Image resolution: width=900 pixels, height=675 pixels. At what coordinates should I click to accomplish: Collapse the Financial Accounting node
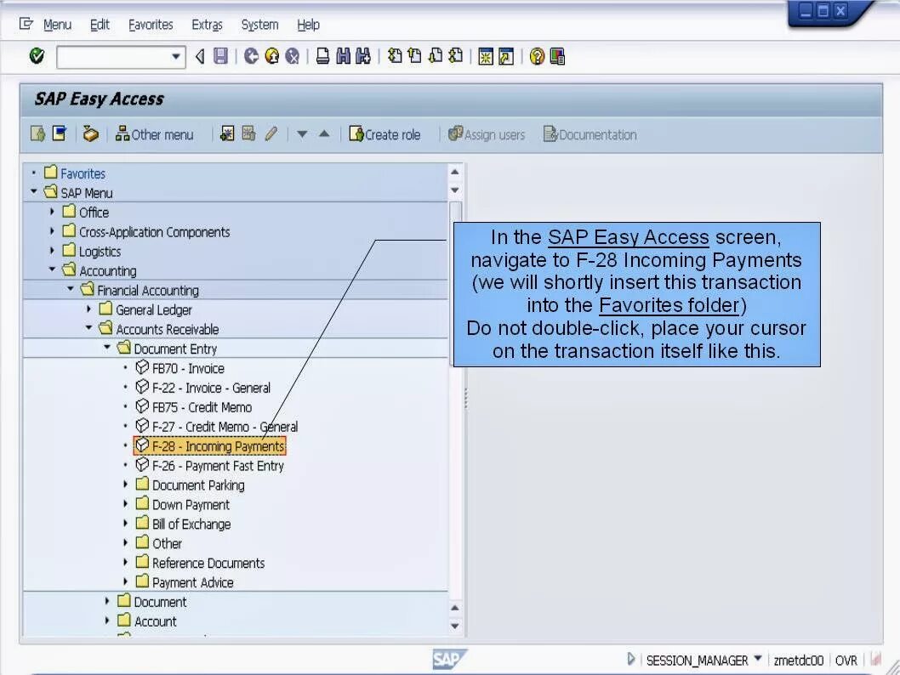71,288
